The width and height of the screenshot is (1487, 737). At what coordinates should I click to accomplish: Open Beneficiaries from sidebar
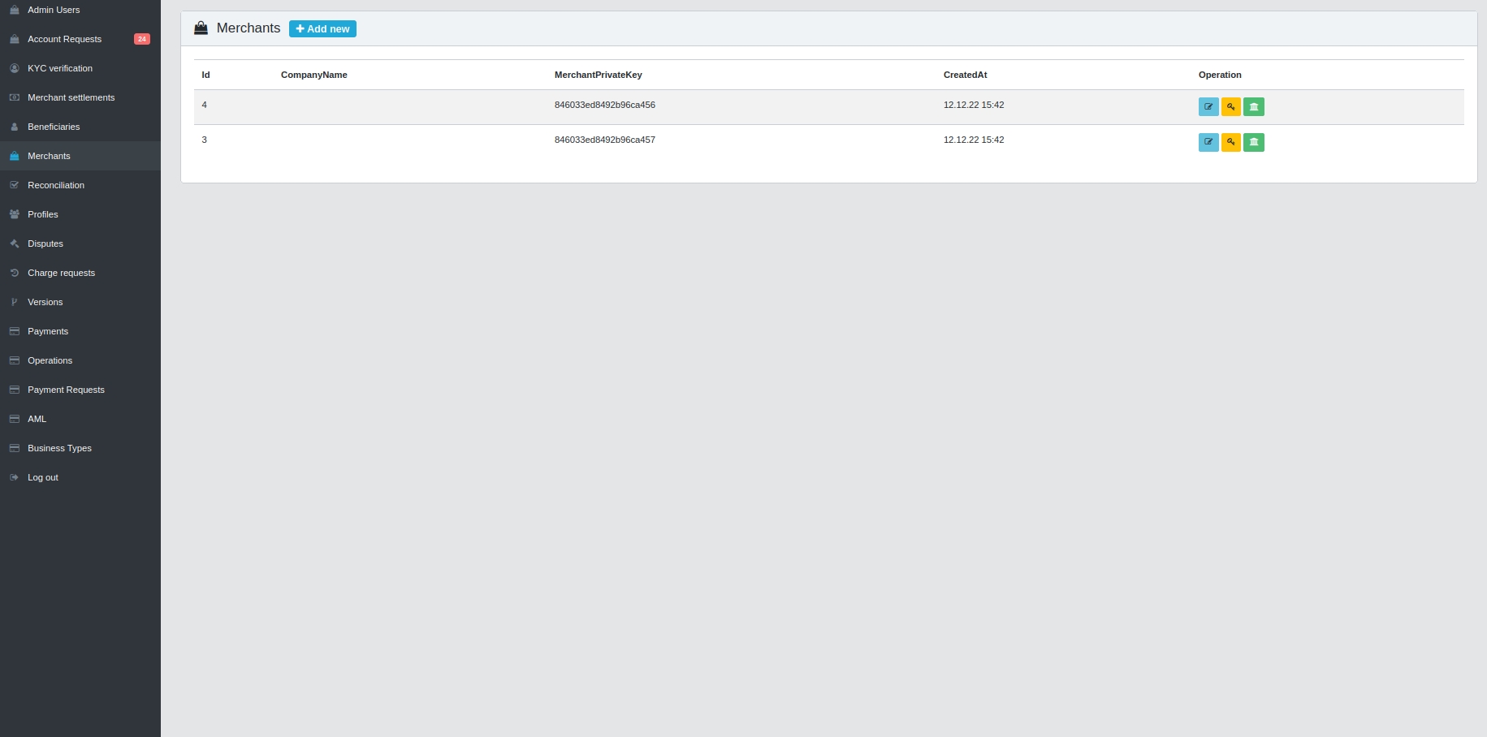click(x=80, y=127)
